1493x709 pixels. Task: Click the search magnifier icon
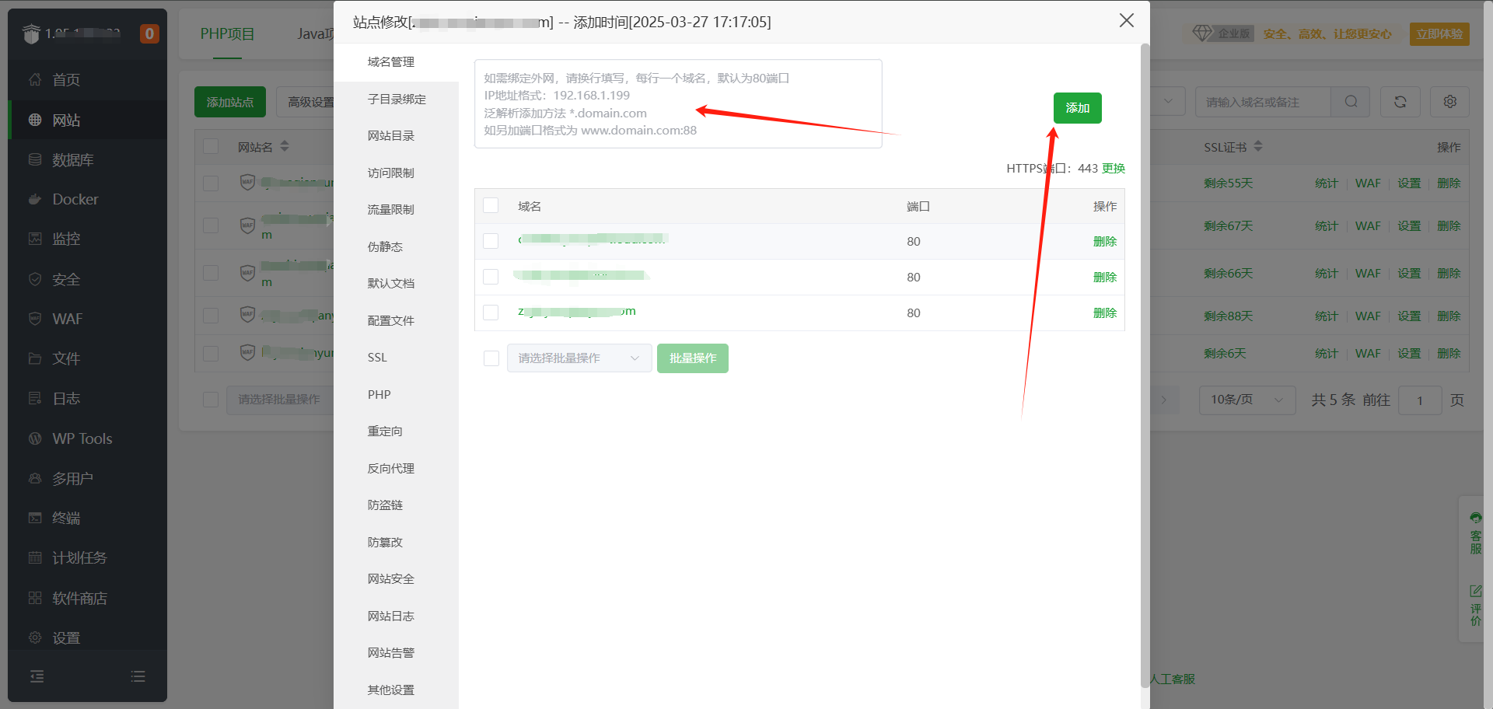1351,102
